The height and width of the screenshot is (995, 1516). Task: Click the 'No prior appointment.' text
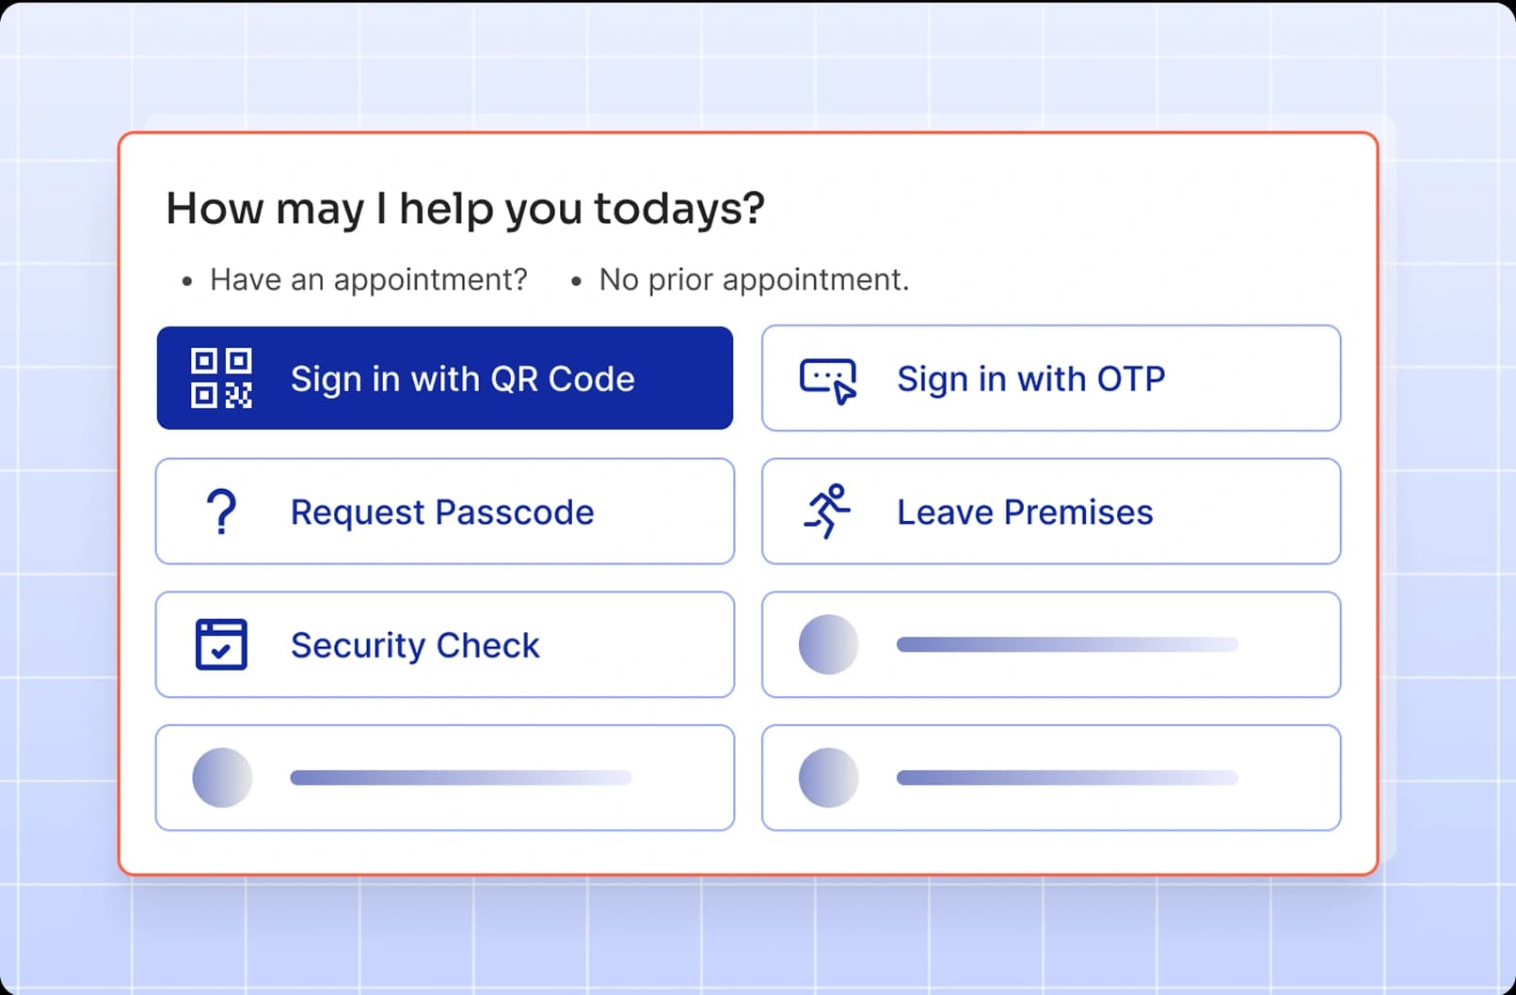(754, 279)
